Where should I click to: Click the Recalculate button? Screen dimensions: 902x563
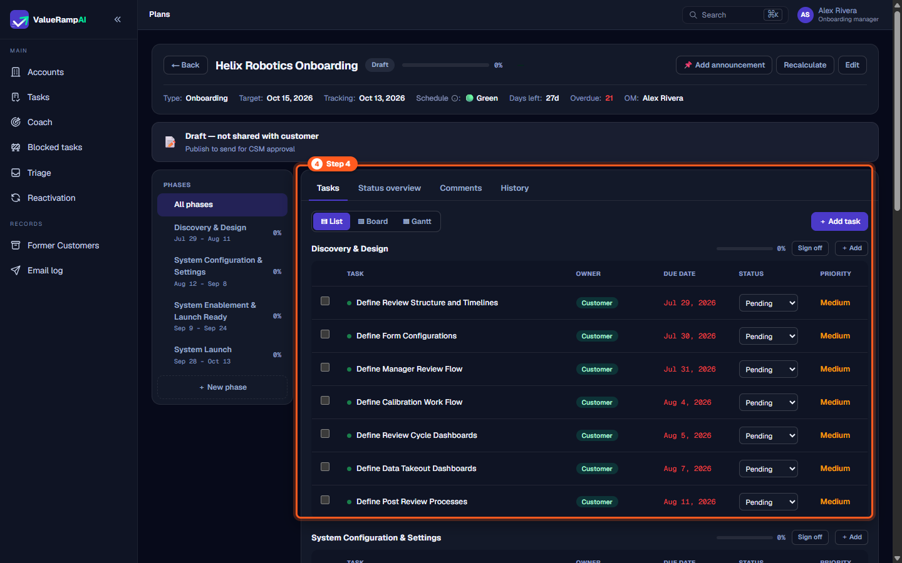pos(805,65)
